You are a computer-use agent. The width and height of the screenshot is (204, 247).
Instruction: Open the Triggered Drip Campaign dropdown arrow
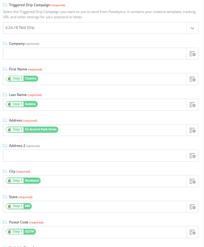tap(192, 28)
